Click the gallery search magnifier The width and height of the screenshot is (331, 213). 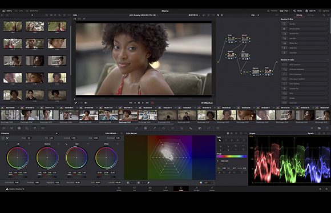[x=59, y=15]
